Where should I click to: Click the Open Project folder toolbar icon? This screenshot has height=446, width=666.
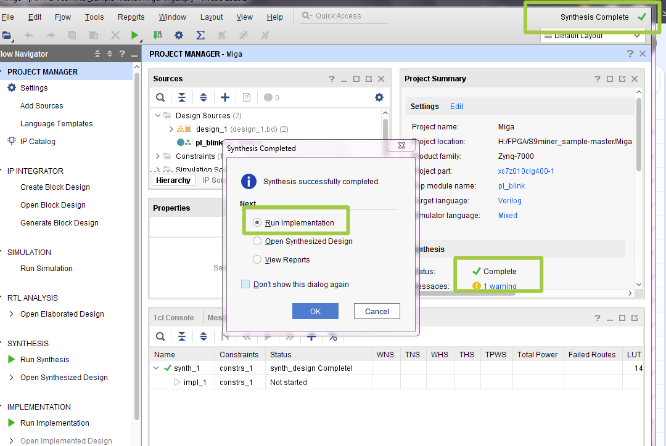pos(7,35)
